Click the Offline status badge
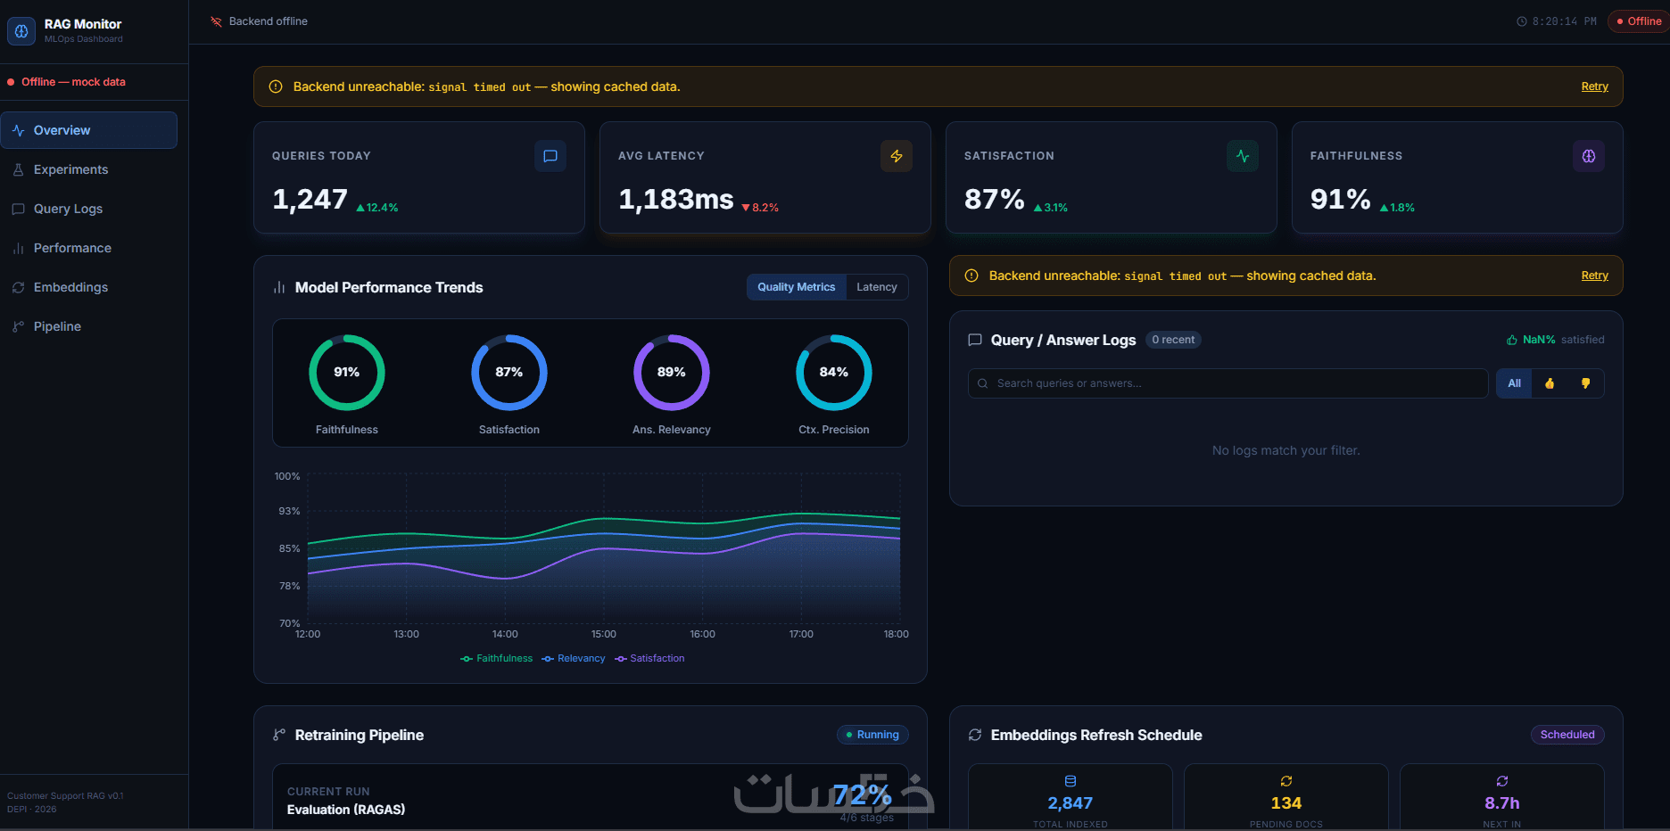Screen dimensions: 1670x831 point(1639,21)
